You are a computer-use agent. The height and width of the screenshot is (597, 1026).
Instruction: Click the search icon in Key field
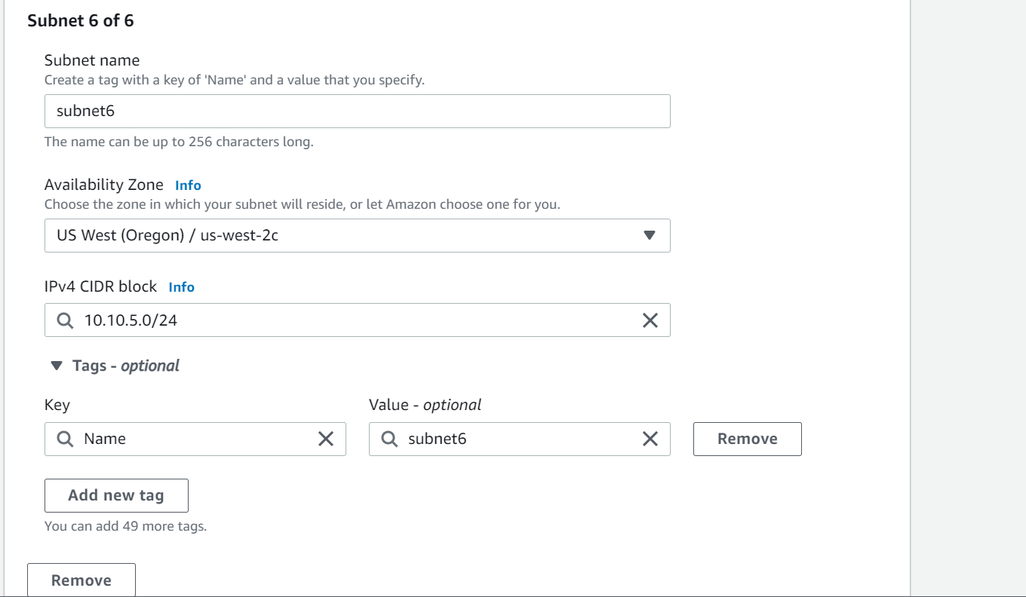[66, 439]
